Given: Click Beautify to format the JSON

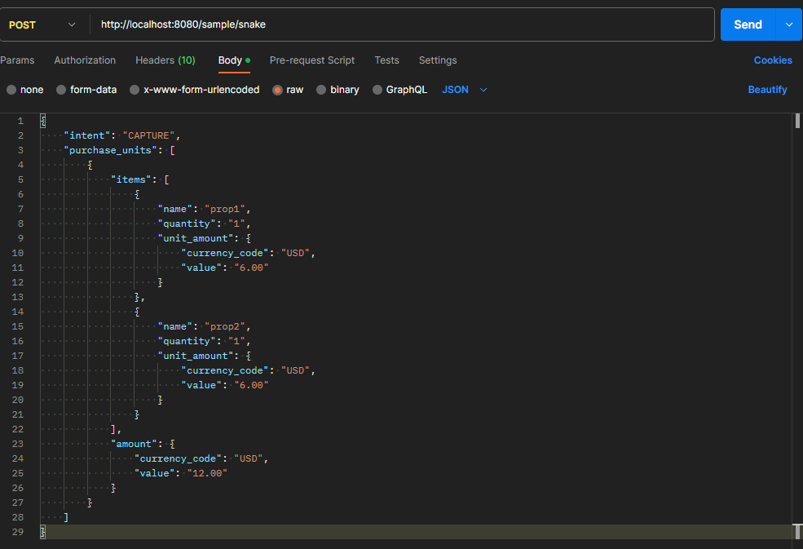Looking at the screenshot, I should 767,90.
